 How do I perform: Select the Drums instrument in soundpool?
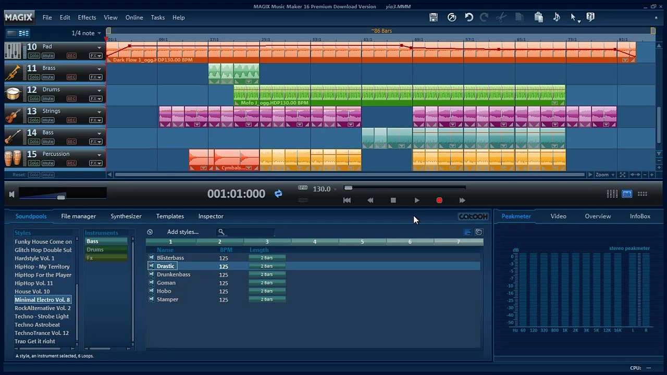coord(106,249)
